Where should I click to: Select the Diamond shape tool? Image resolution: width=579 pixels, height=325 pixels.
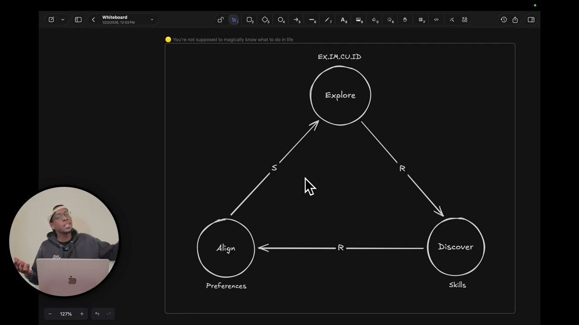(x=265, y=20)
